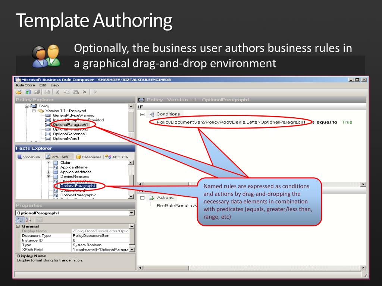Click the schema node icon beside Claim

coord(56,163)
